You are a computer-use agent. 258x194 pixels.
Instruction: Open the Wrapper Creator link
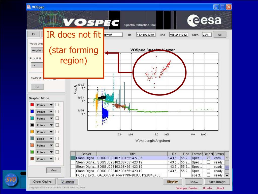(x=187, y=188)
